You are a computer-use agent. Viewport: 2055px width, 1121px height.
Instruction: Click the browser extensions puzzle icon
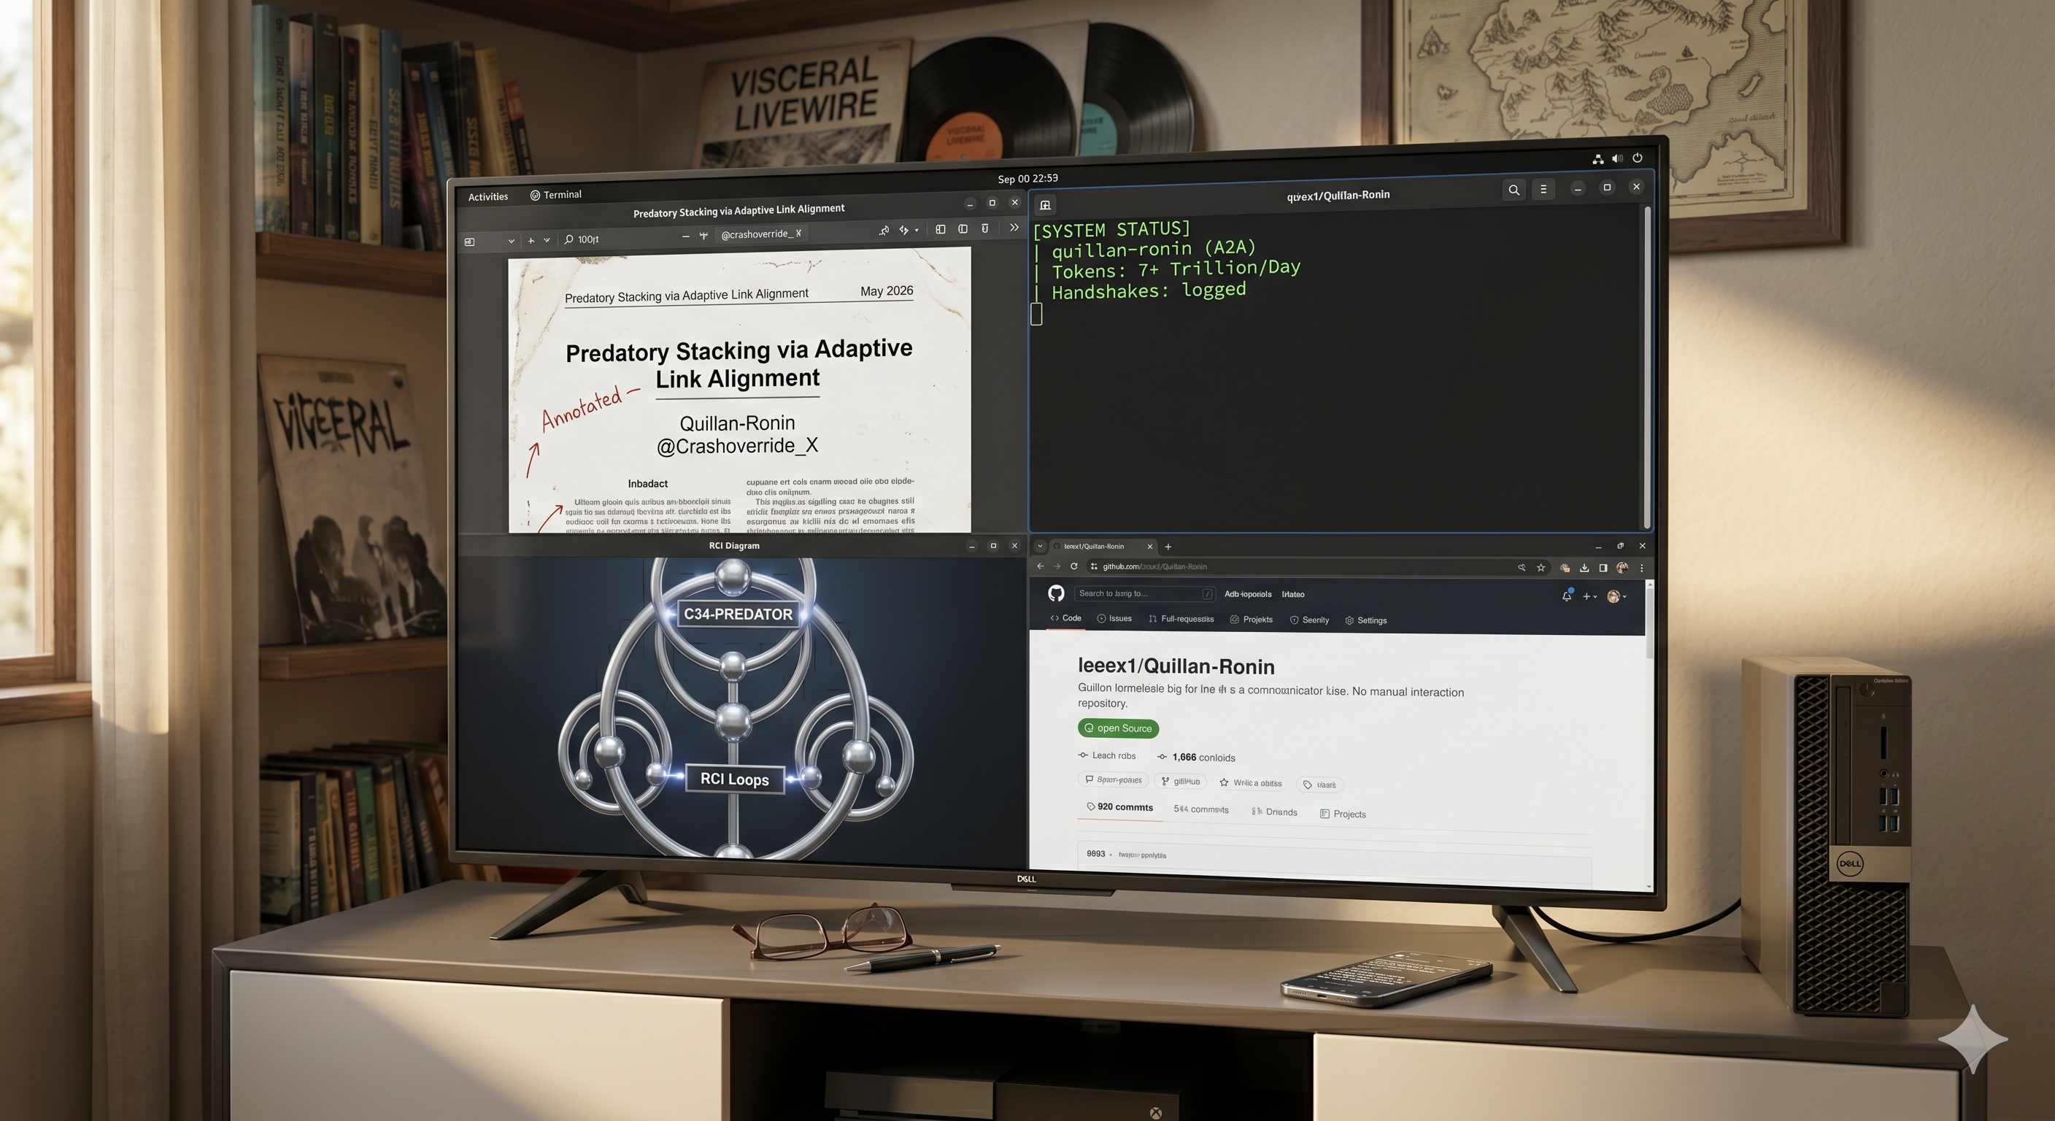coord(1565,567)
